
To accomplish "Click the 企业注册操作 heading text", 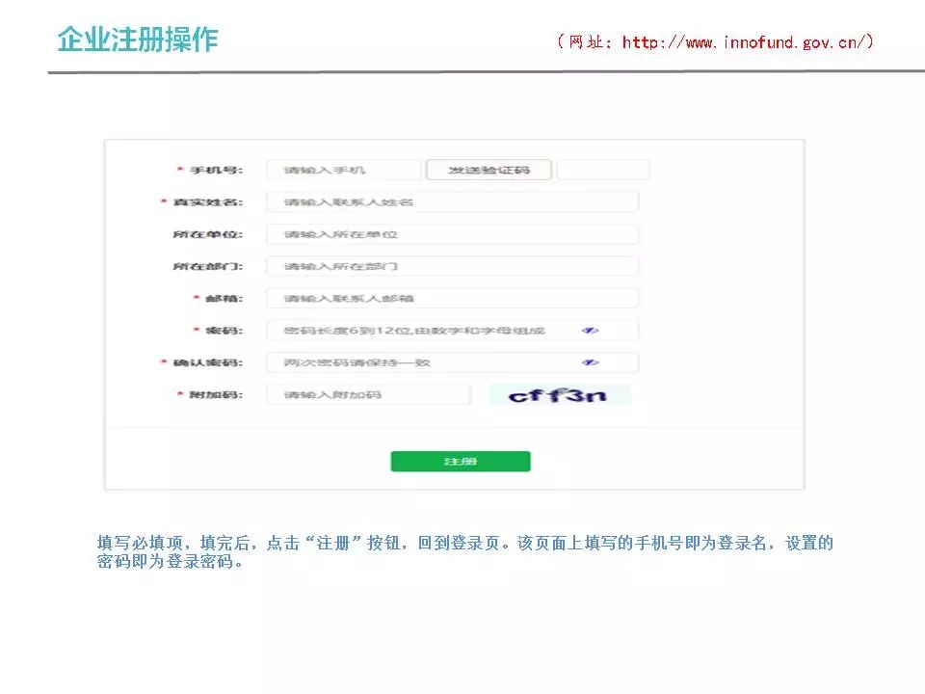I will tap(138, 40).
